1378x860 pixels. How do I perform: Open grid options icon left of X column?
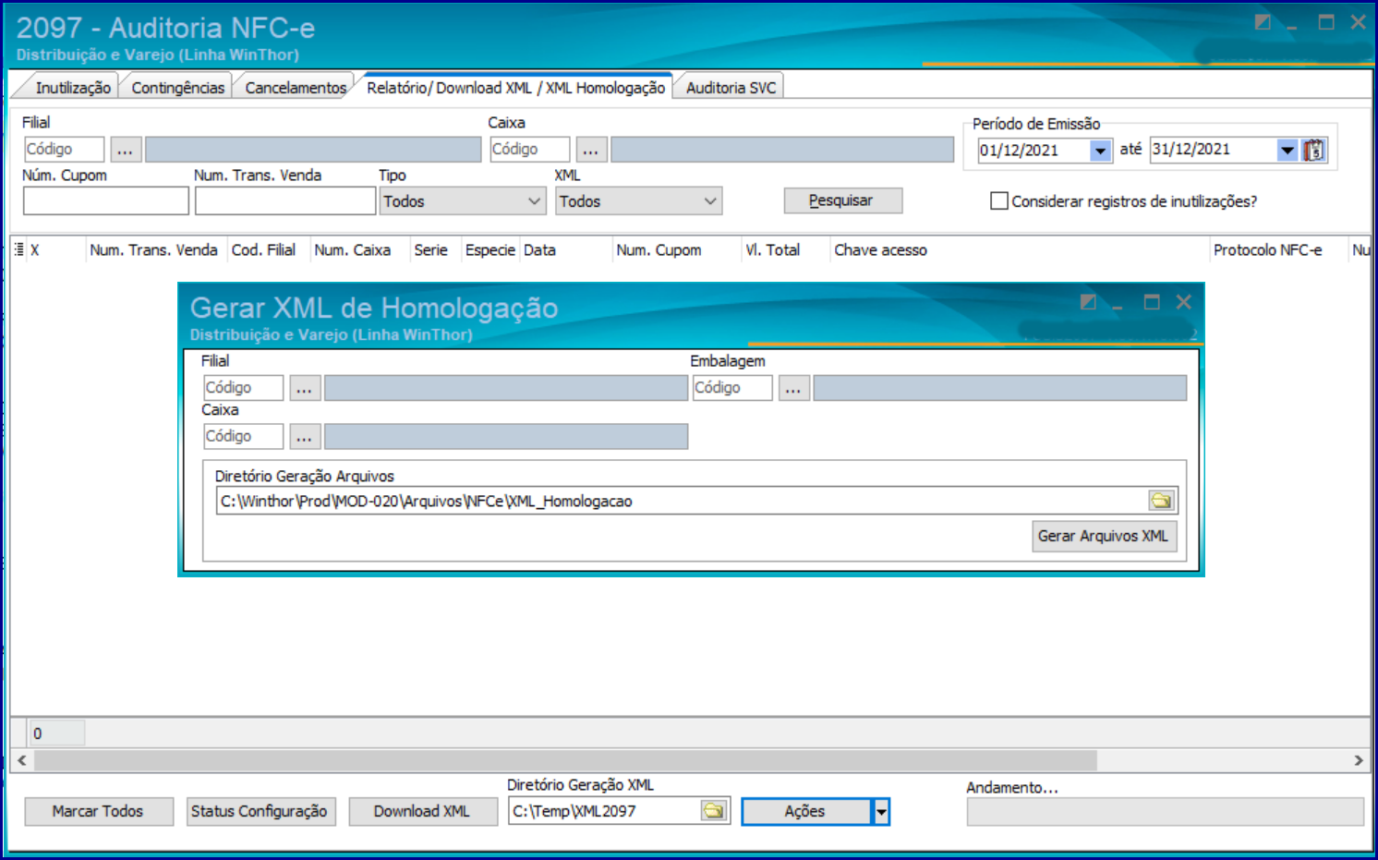coord(19,249)
